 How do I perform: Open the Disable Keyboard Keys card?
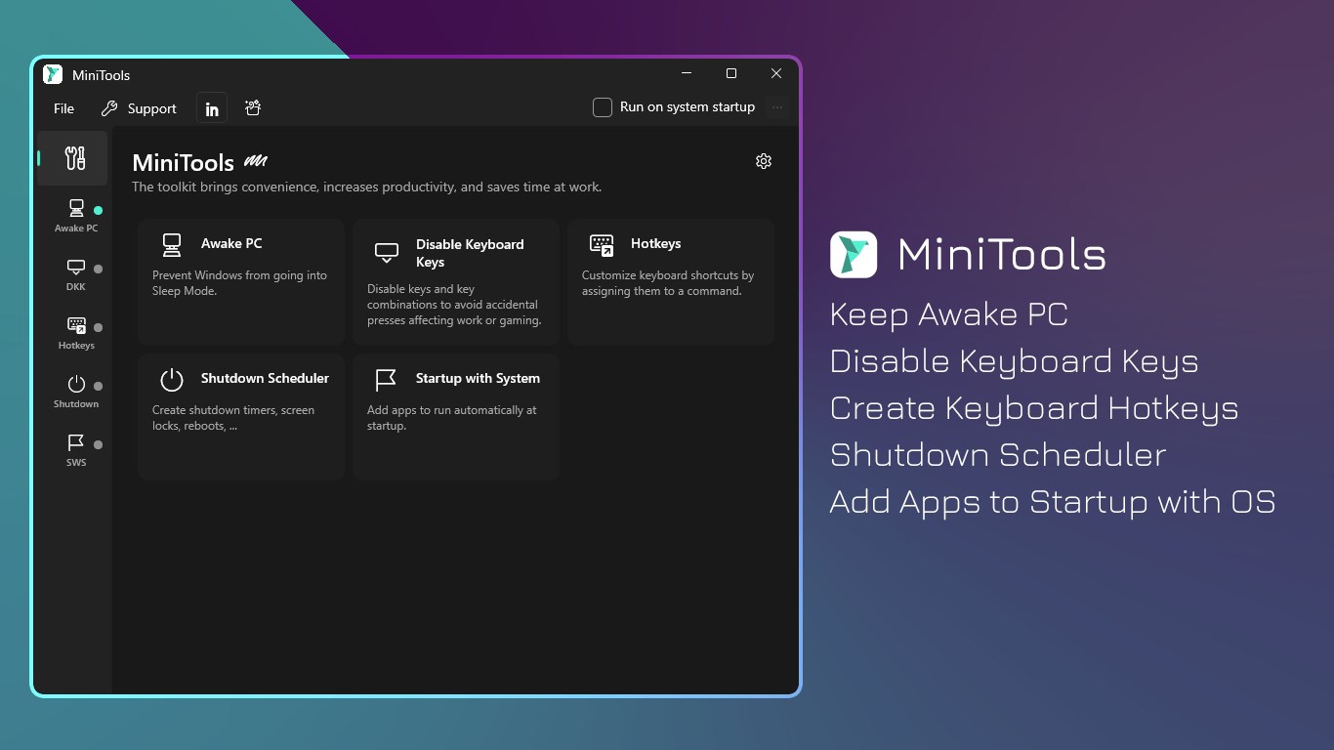tap(456, 281)
